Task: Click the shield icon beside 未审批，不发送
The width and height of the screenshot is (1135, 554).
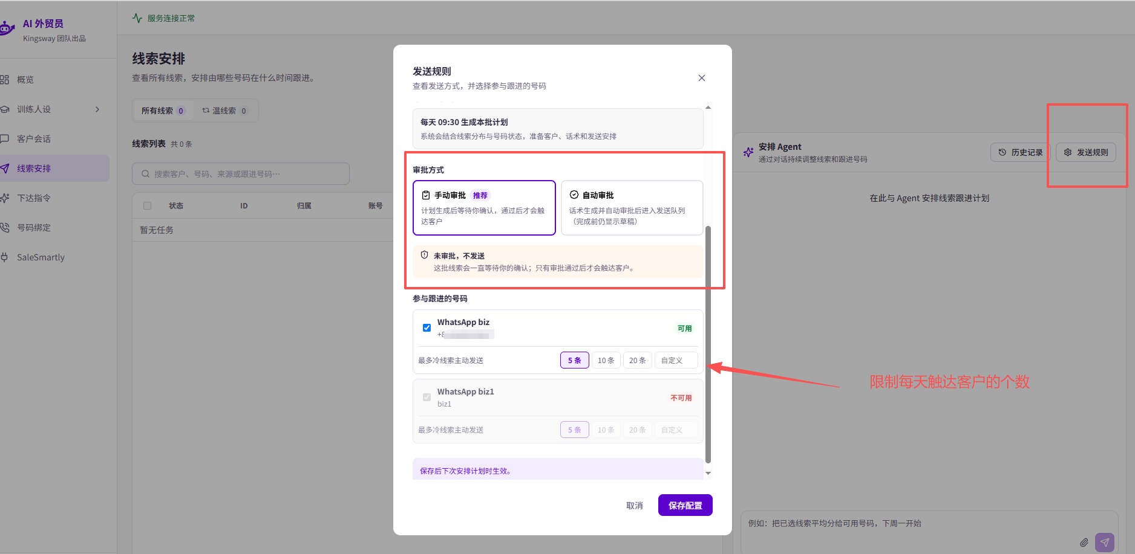Action: [424, 255]
